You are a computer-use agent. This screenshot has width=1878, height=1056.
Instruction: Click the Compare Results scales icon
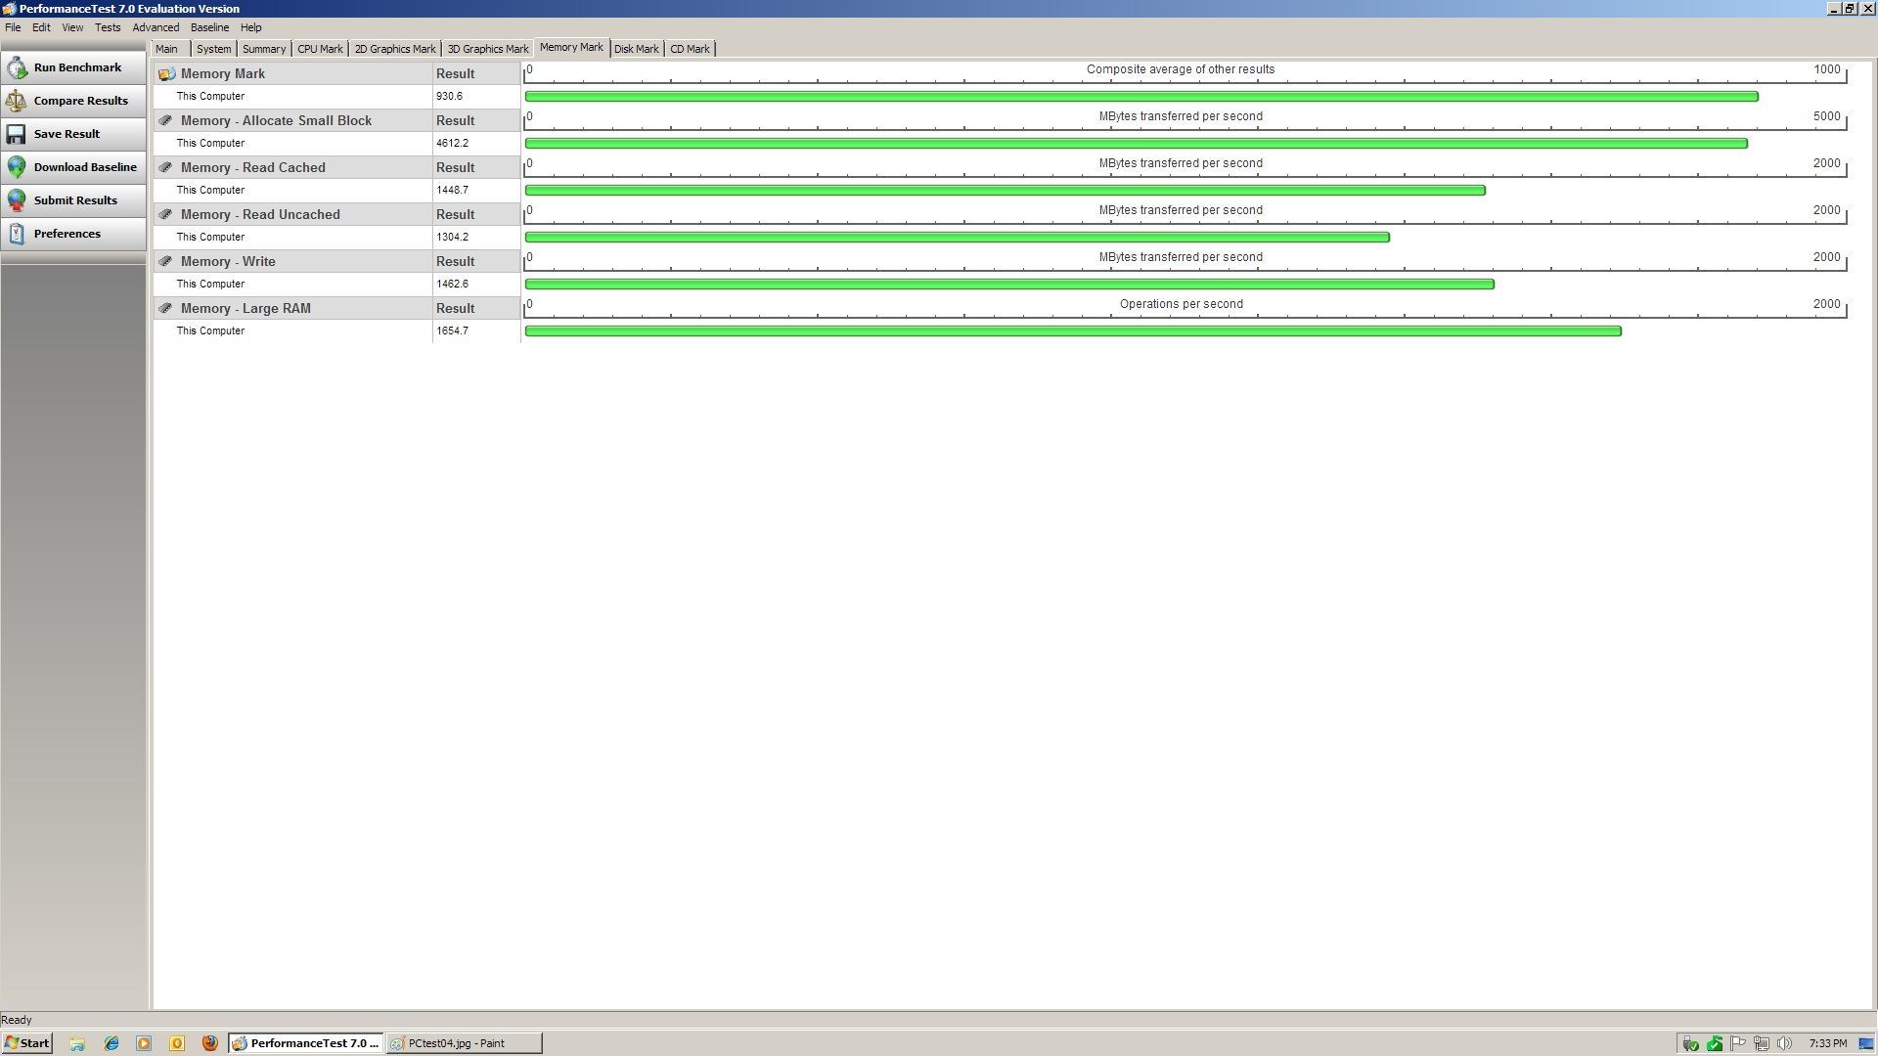[x=17, y=101]
